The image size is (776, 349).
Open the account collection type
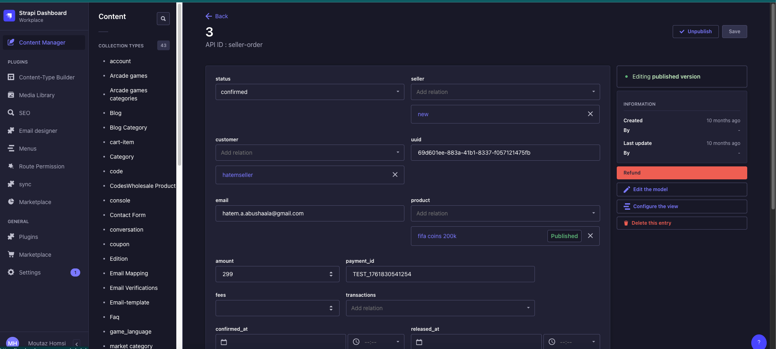click(120, 61)
